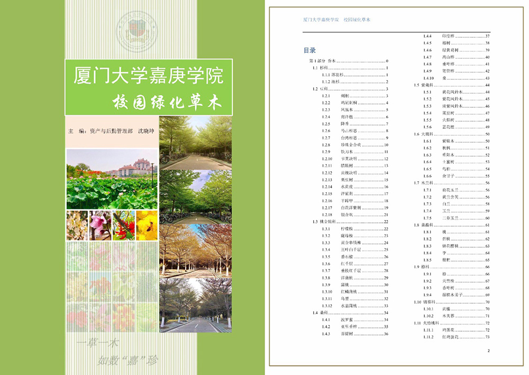Click the 目录 heading
Viewport: 529px width, 375px height.
[309, 51]
